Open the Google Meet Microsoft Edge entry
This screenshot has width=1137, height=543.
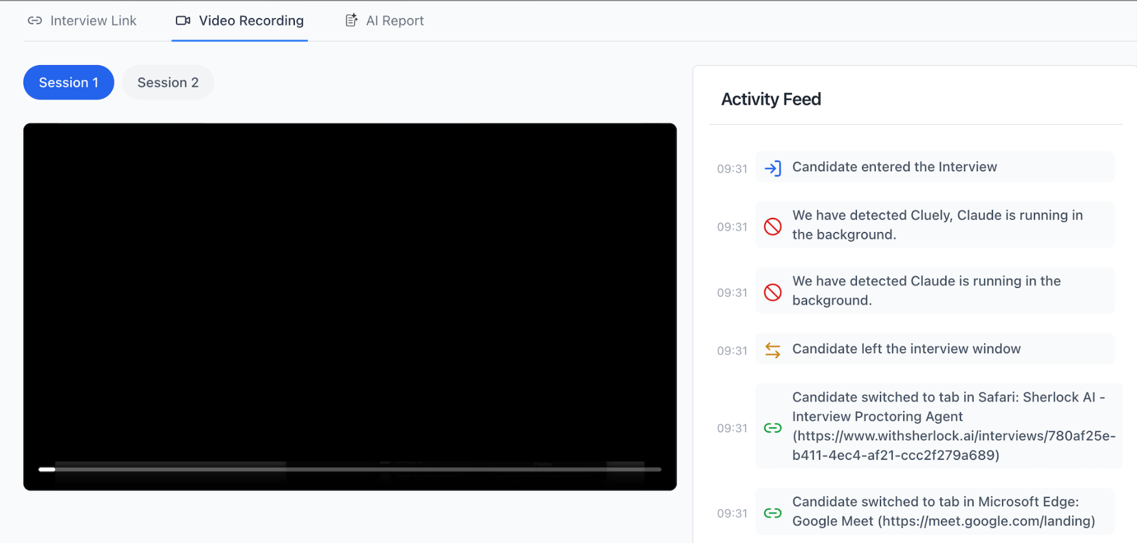pyautogui.click(x=943, y=512)
